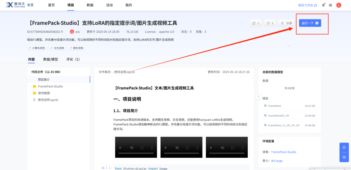The image size is (351, 170).
Task: Open the documentation book icon in header
Action: (x=331, y=5)
